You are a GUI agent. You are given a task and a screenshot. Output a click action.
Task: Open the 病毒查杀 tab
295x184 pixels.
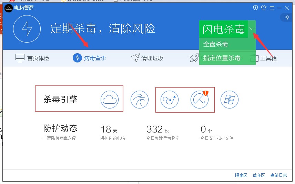tap(89, 58)
